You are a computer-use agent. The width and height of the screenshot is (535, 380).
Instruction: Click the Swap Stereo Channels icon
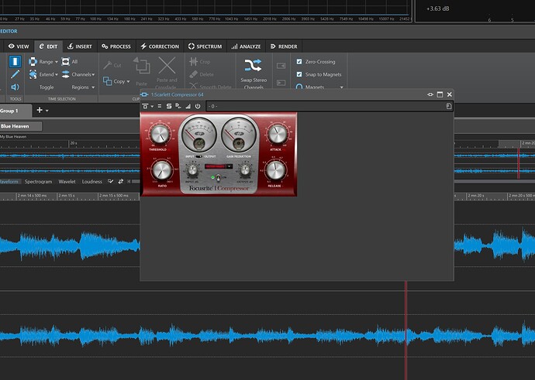253,65
